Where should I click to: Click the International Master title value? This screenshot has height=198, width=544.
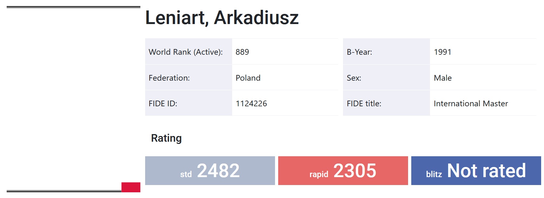click(471, 103)
